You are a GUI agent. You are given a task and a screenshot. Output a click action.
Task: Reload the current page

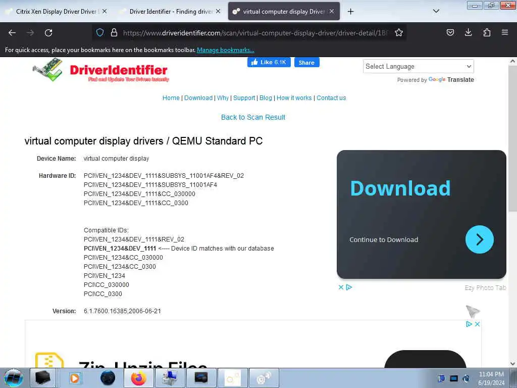click(48, 33)
